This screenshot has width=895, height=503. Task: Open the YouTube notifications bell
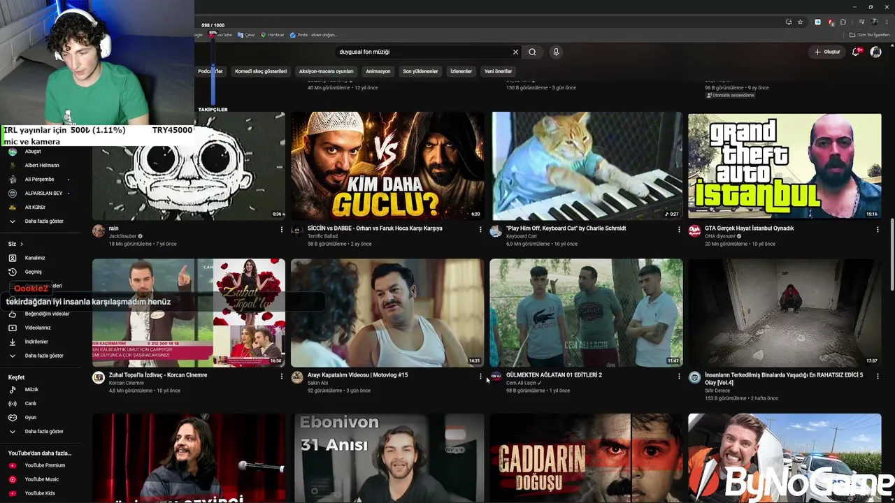[856, 52]
